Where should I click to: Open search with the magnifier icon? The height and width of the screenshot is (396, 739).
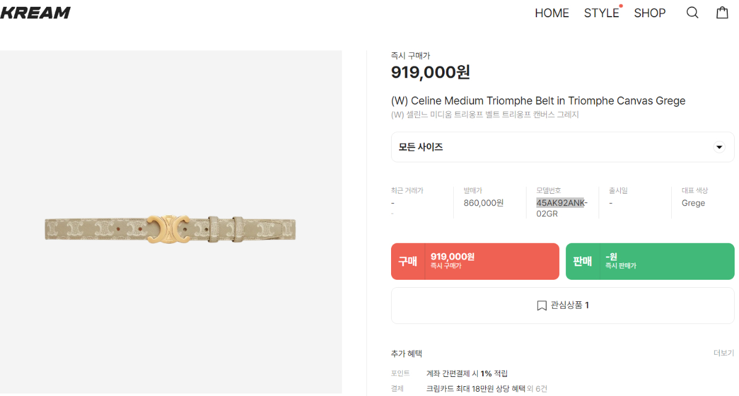(692, 13)
